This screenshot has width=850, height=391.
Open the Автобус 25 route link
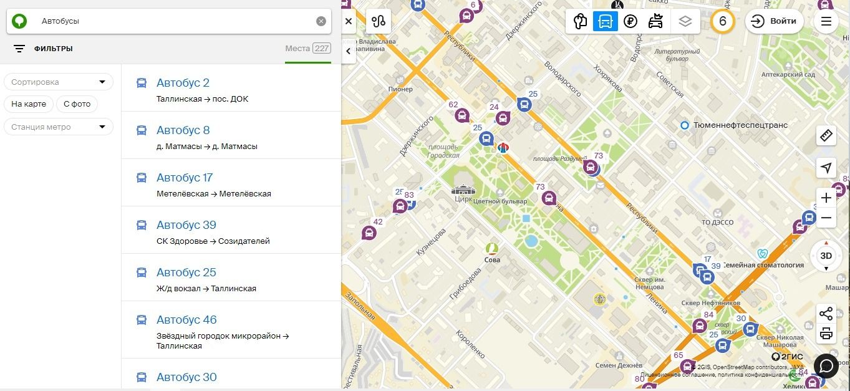tap(186, 273)
